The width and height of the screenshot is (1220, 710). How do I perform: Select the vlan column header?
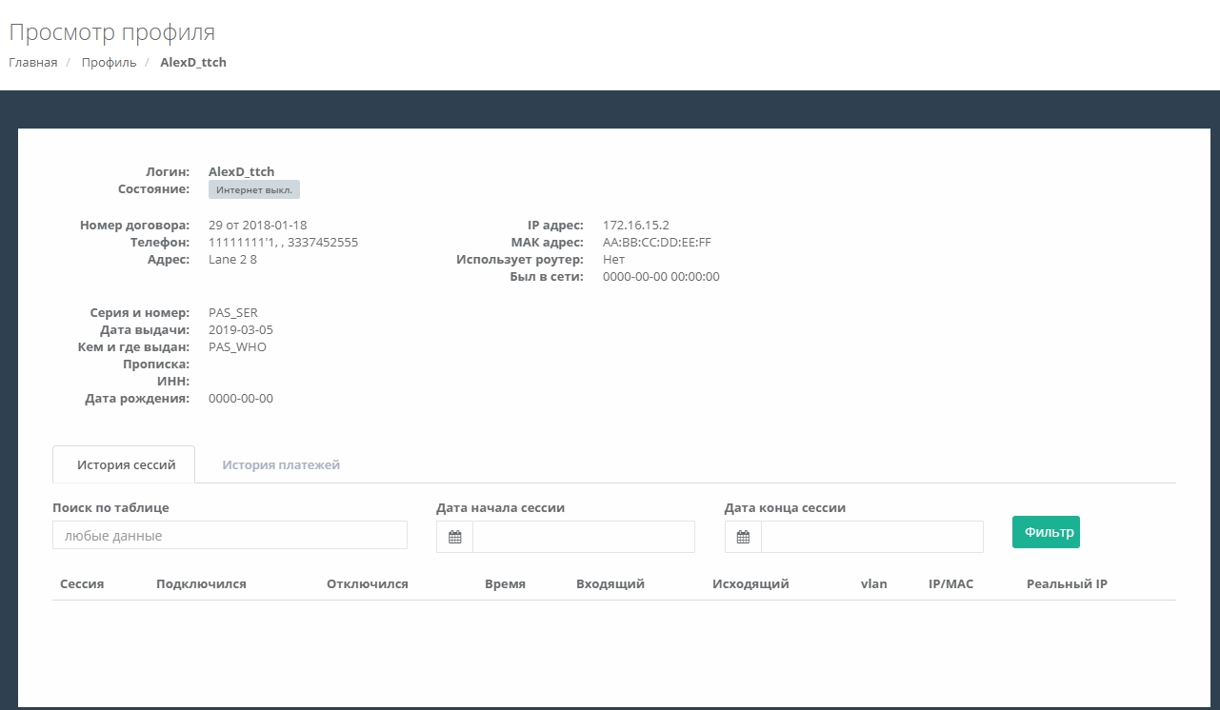click(x=873, y=584)
